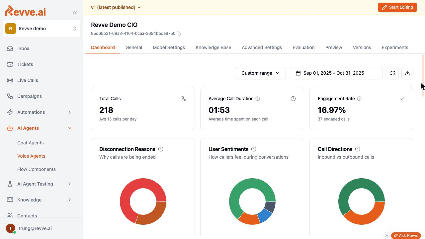Show Call Directions info icon
425x239 pixels.
(358, 149)
